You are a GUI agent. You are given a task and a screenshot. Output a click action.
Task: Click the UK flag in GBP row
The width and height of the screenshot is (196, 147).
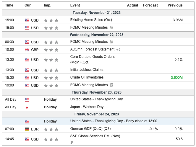click(x=27, y=50)
